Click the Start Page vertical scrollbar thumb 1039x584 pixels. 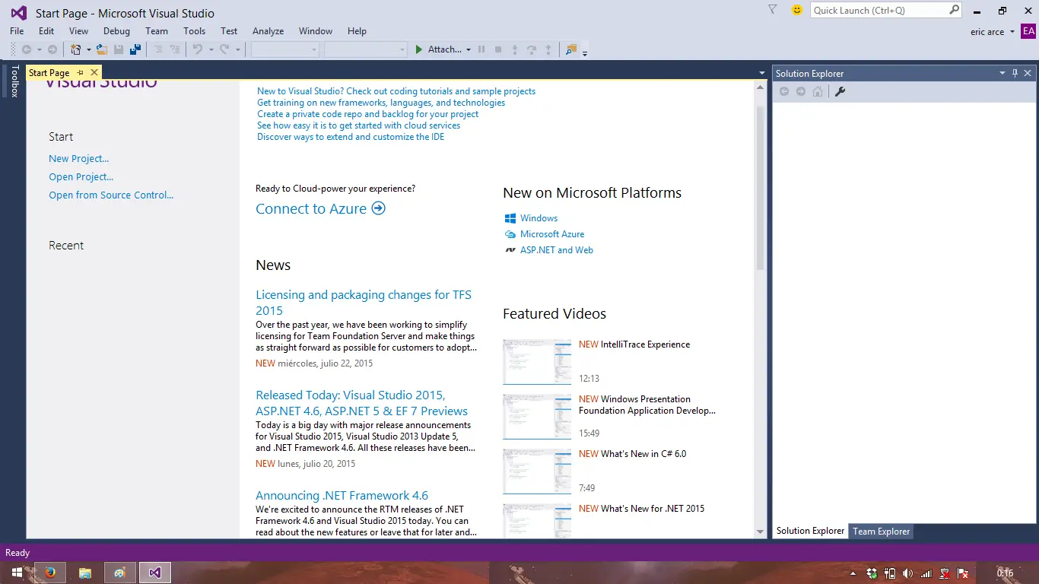pyautogui.click(x=761, y=188)
